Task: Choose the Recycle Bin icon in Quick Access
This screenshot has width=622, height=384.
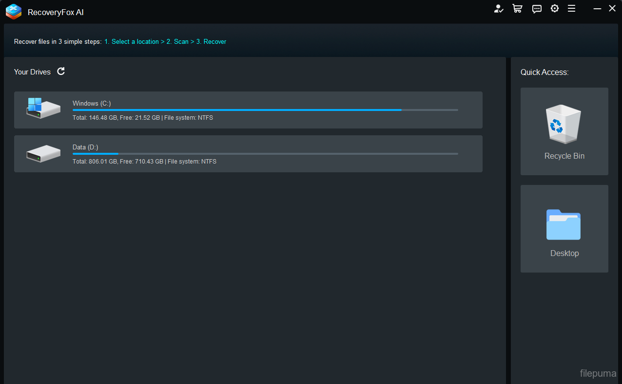Action: (x=564, y=124)
